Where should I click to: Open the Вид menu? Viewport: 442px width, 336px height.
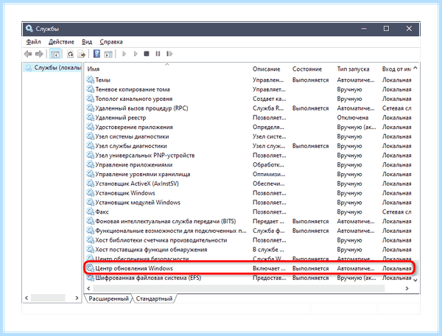tap(87, 42)
